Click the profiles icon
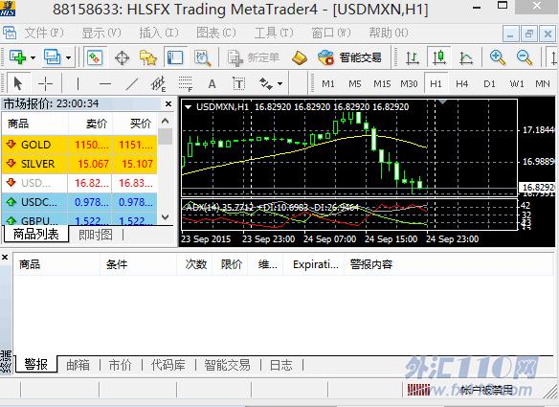The height and width of the screenshot is (407, 559). 52,57
